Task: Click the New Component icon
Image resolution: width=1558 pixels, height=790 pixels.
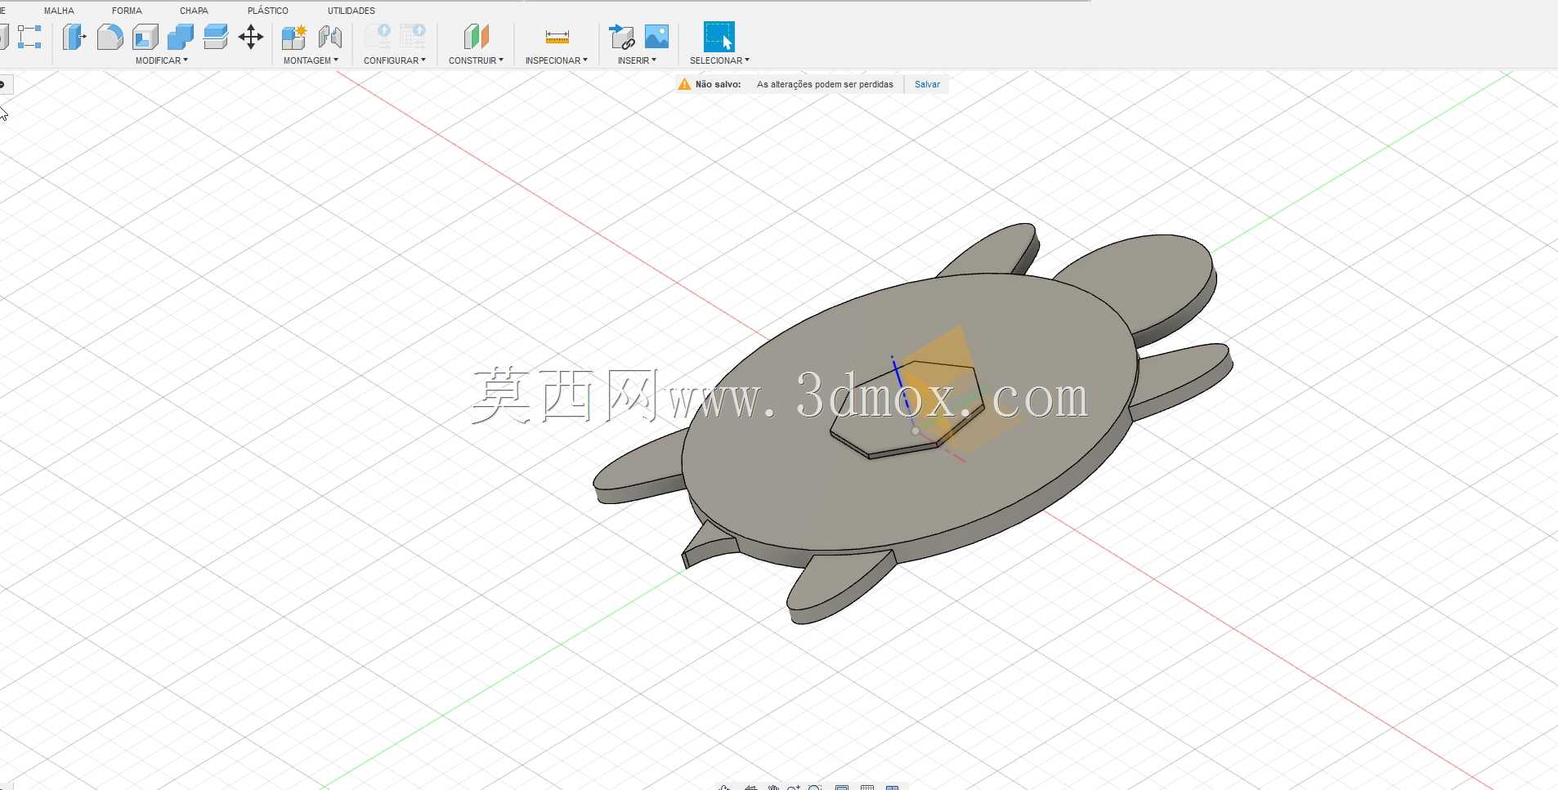Action: (x=294, y=37)
